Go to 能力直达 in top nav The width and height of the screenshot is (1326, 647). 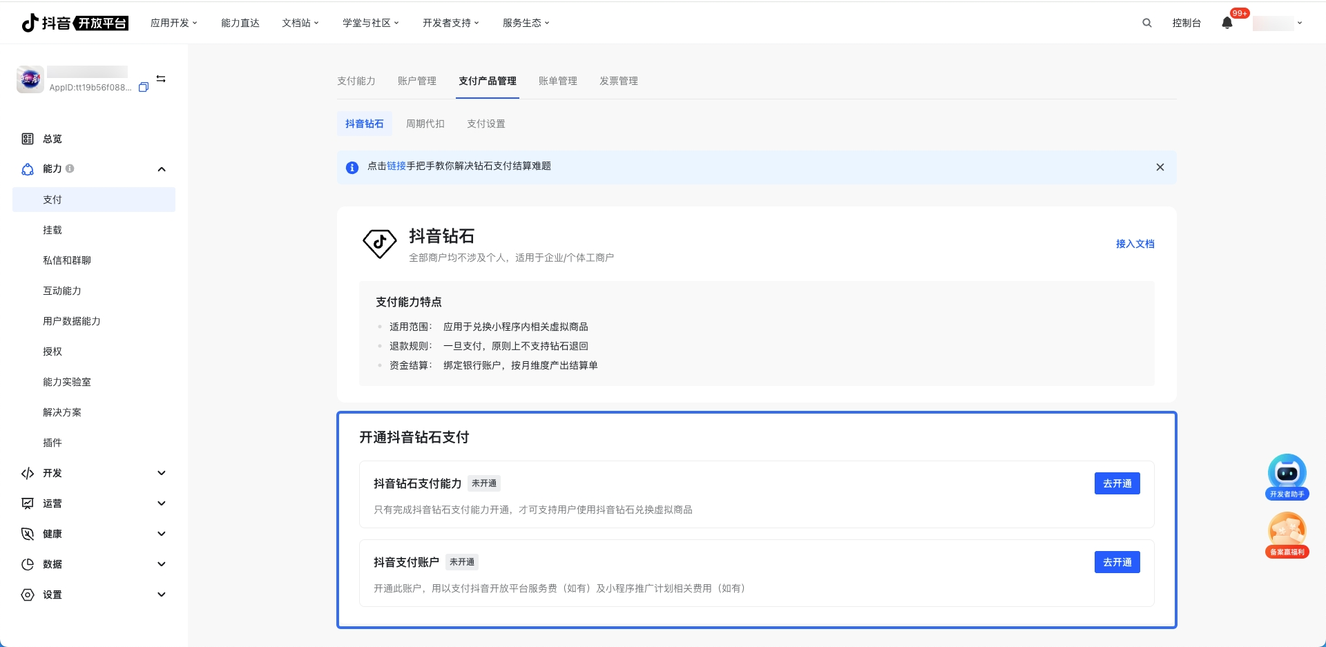pos(240,23)
